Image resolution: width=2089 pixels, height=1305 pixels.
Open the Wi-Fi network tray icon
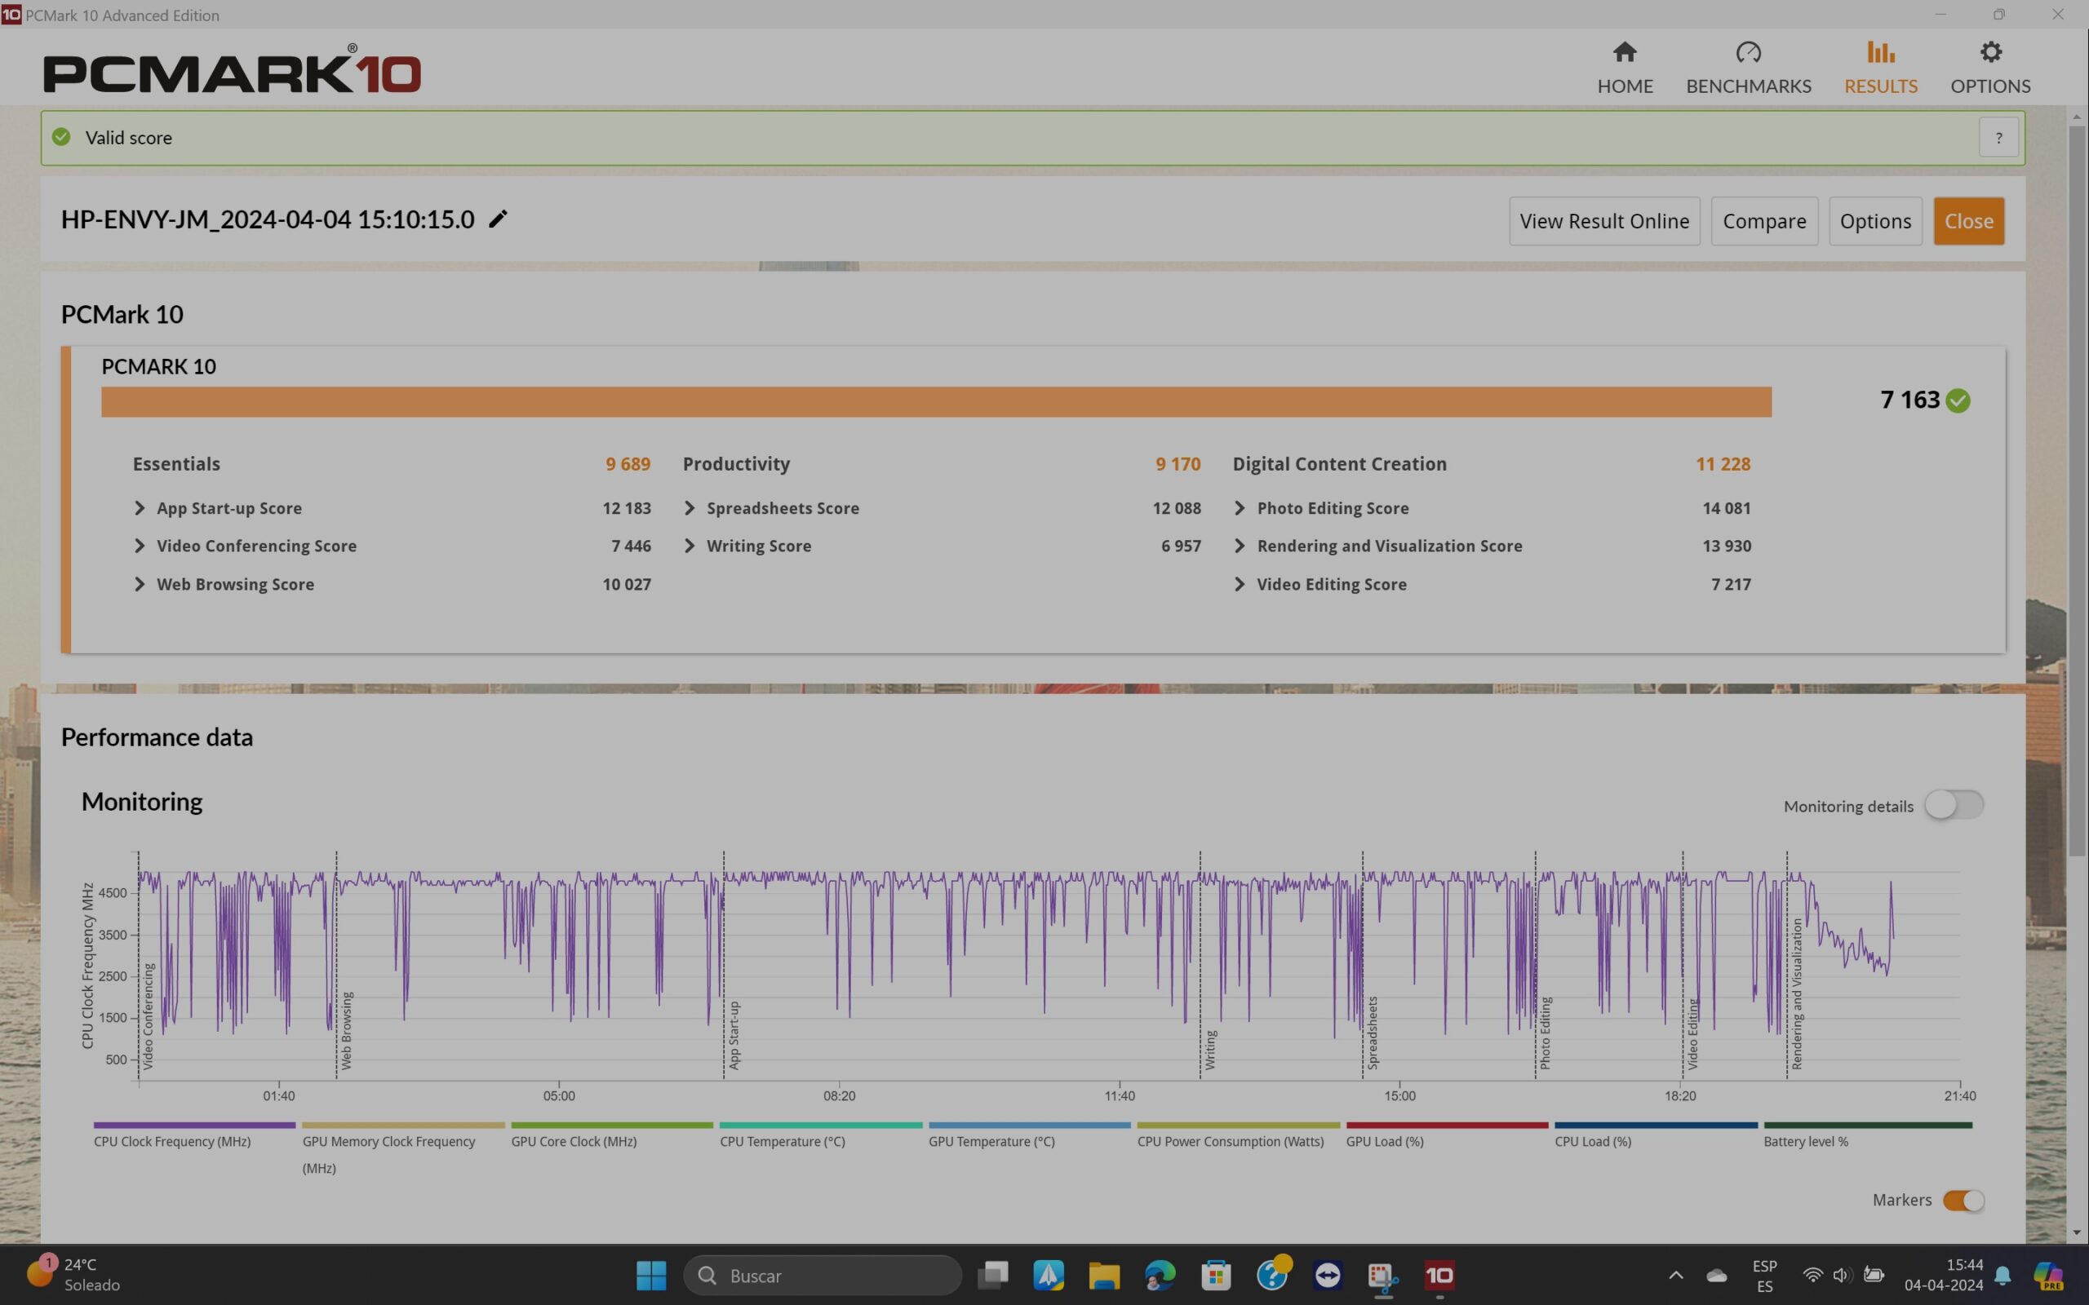tap(1812, 1276)
